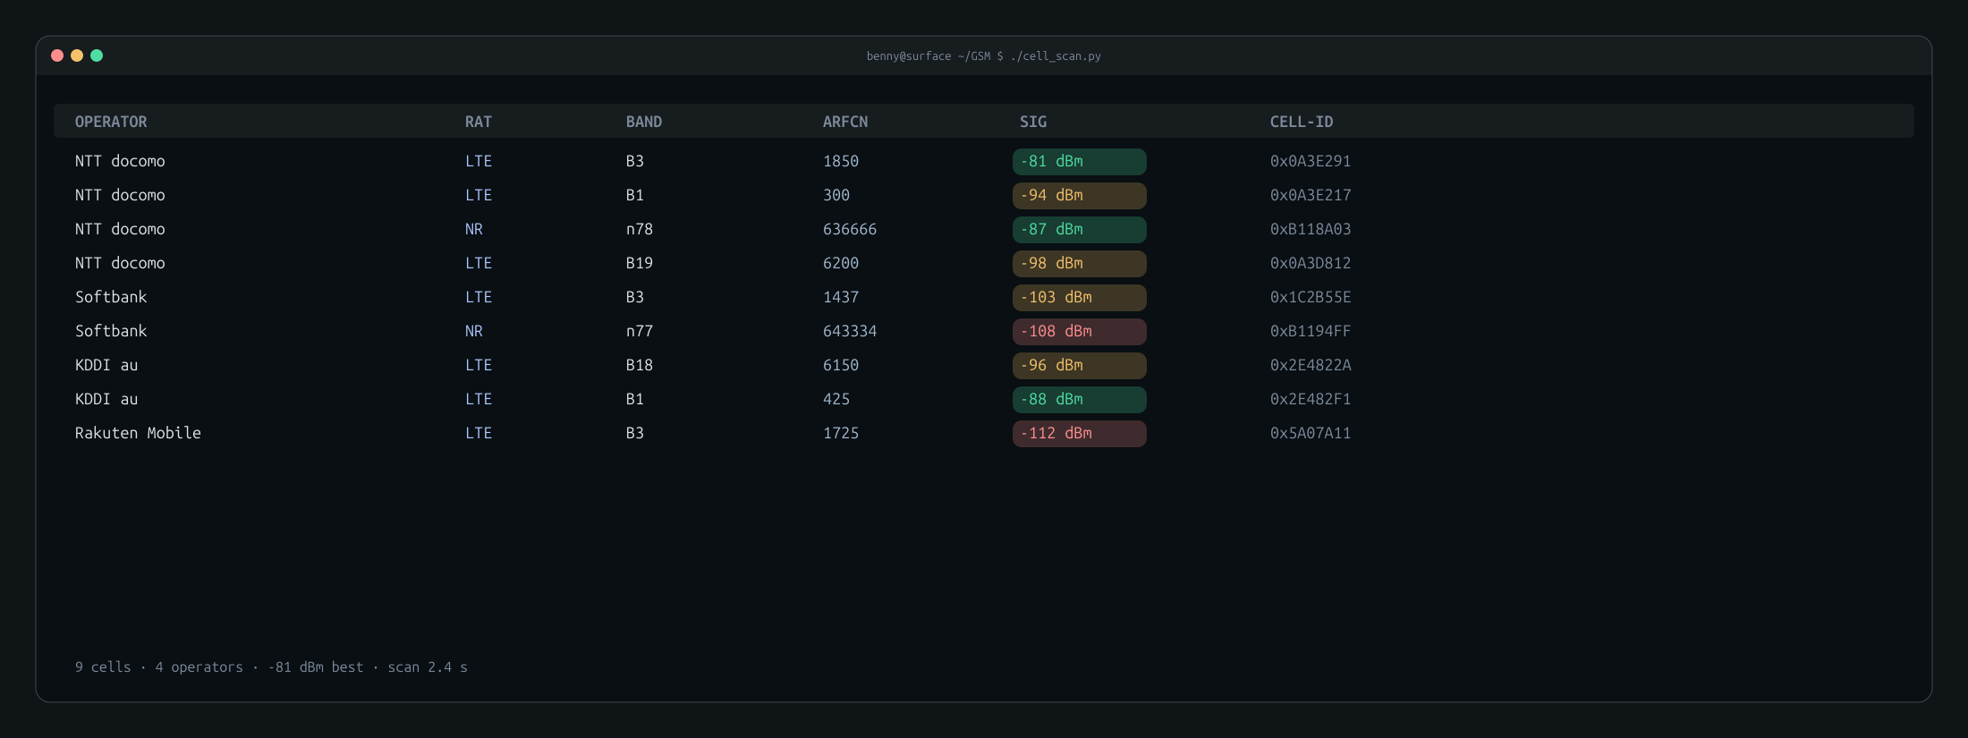Click the -103 dBm signal badge
Screen dimensions: 1968x738
tap(1080, 298)
